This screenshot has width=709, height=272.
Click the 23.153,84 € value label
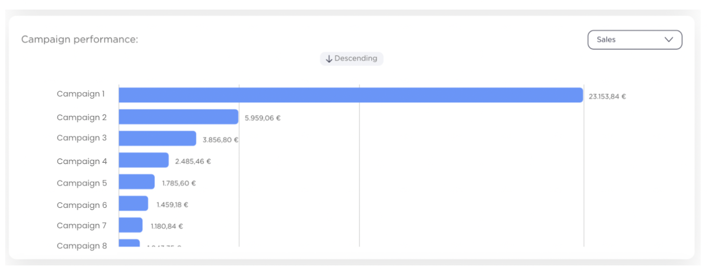point(607,96)
